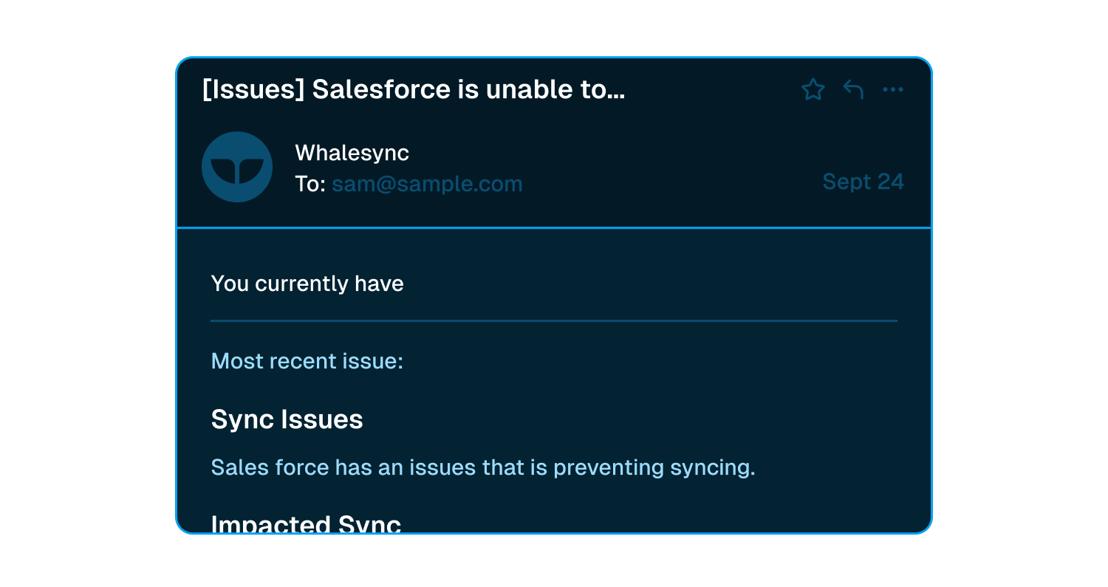Click the "You currently have" text
The width and height of the screenshot is (1108, 587).
307,284
